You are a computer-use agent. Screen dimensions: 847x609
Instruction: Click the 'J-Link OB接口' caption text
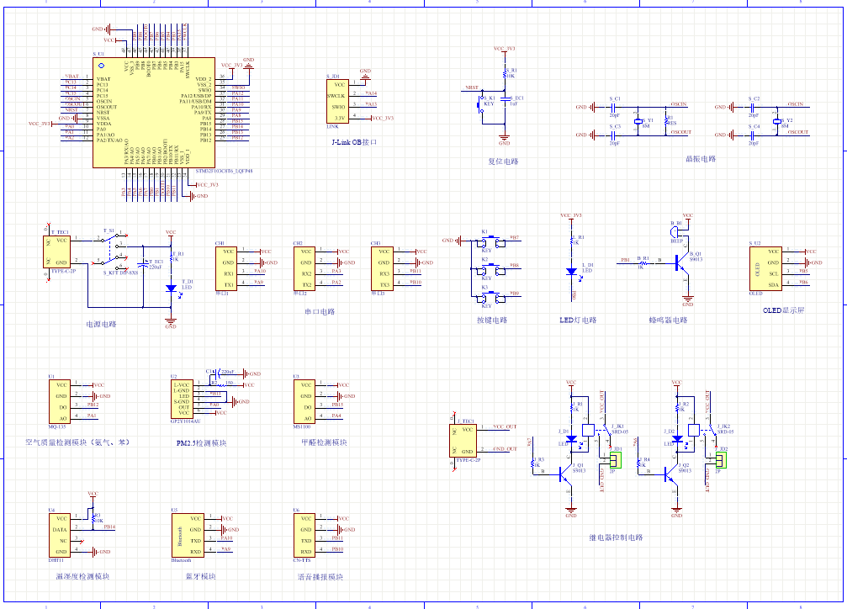point(354,143)
